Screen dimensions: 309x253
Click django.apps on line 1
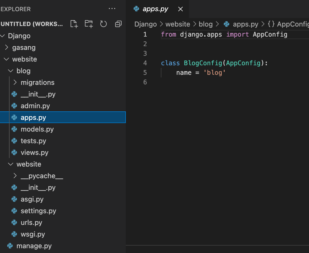point(201,34)
